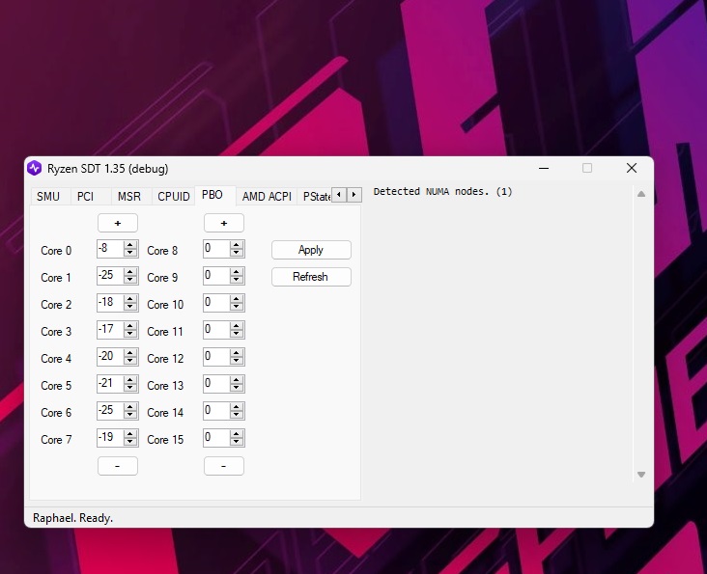Click the tab strip left scroll arrow
This screenshot has width=707, height=574.
(x=339, y=195)
